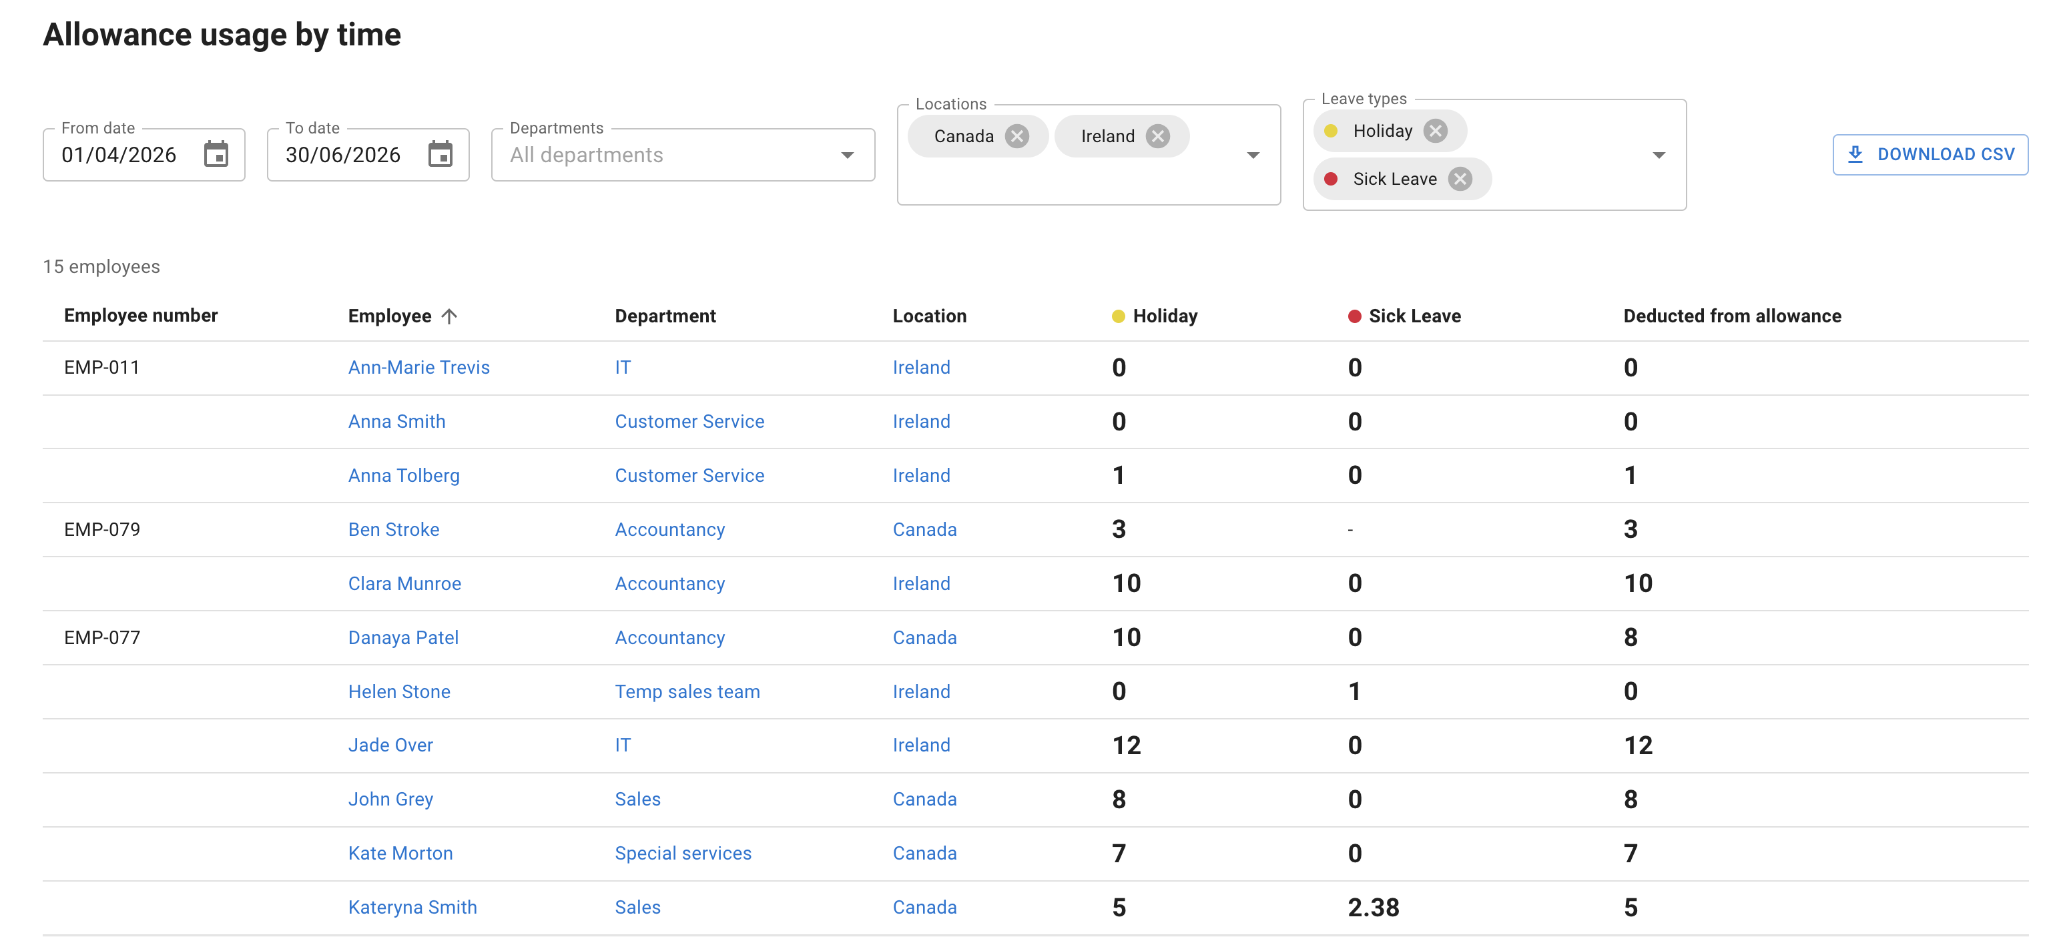Remove the Ireland location chip
The image size is (2057, 937).
(x=1157, y=137)
